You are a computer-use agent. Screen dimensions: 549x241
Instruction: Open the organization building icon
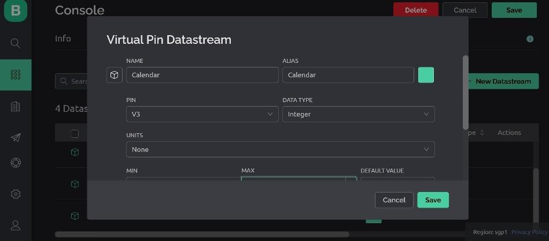pyautogui.click(x=16, y=106)
